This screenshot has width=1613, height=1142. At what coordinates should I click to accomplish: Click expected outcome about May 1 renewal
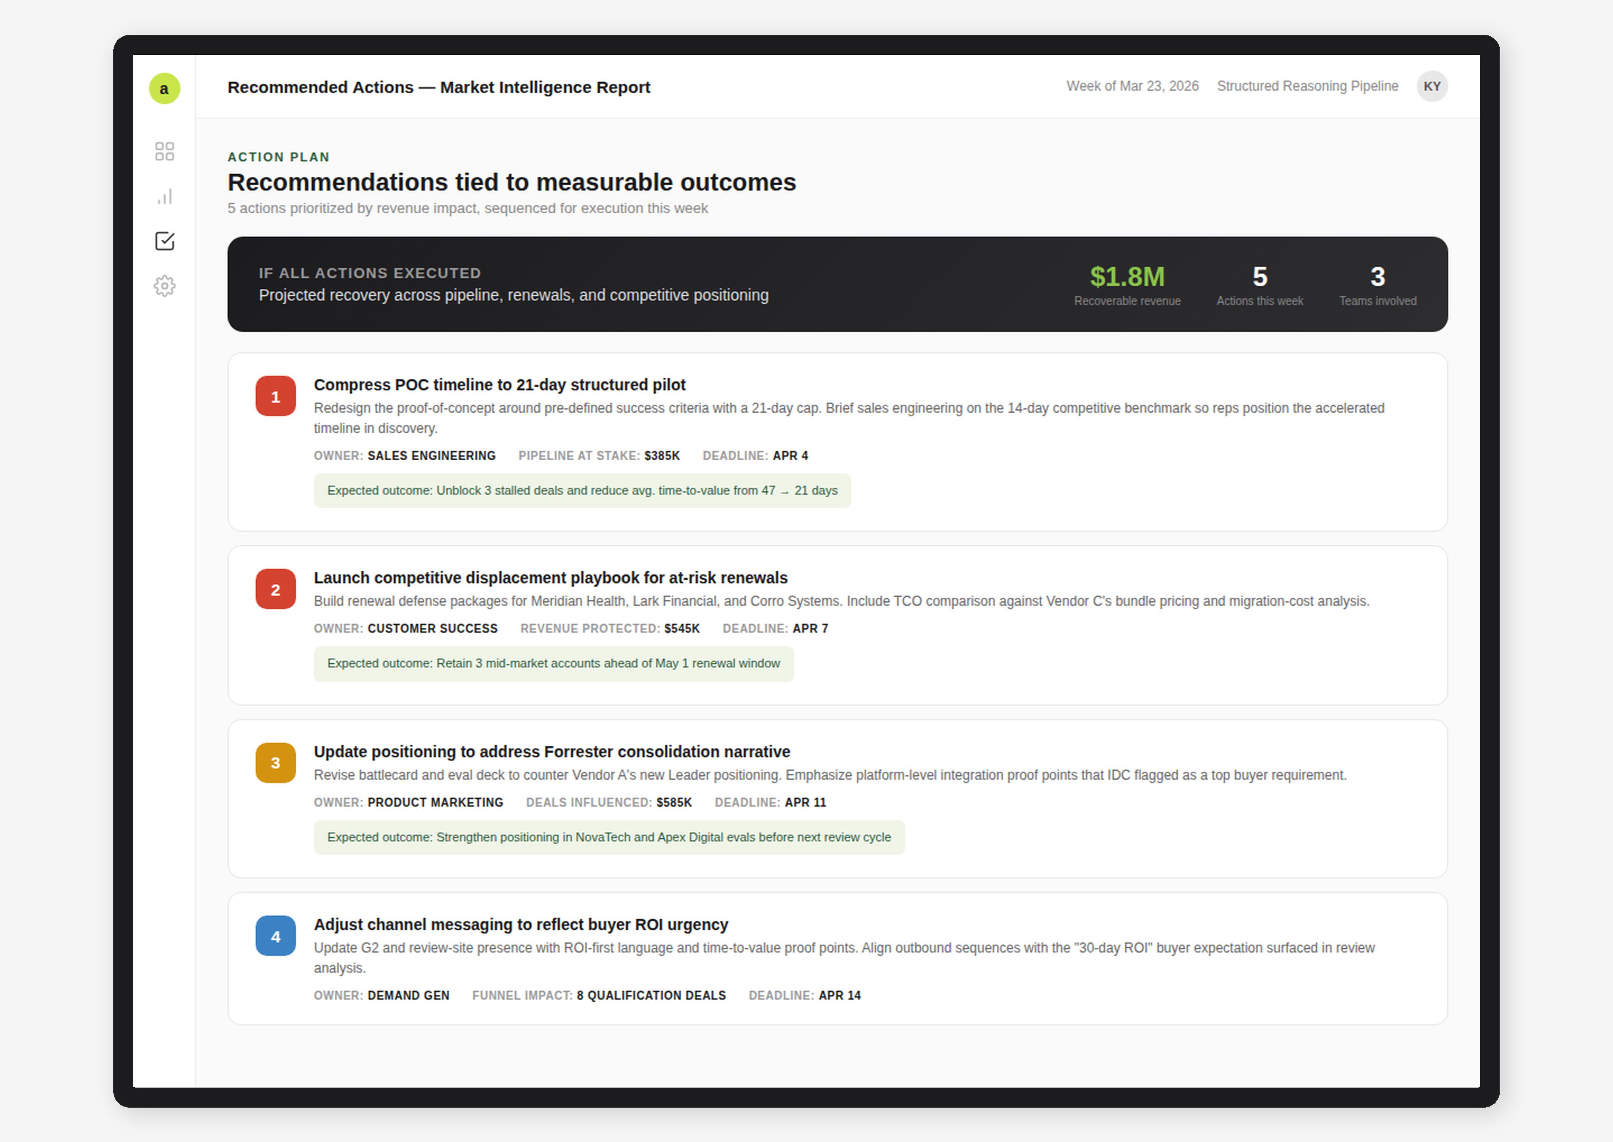tap(553, 663)
